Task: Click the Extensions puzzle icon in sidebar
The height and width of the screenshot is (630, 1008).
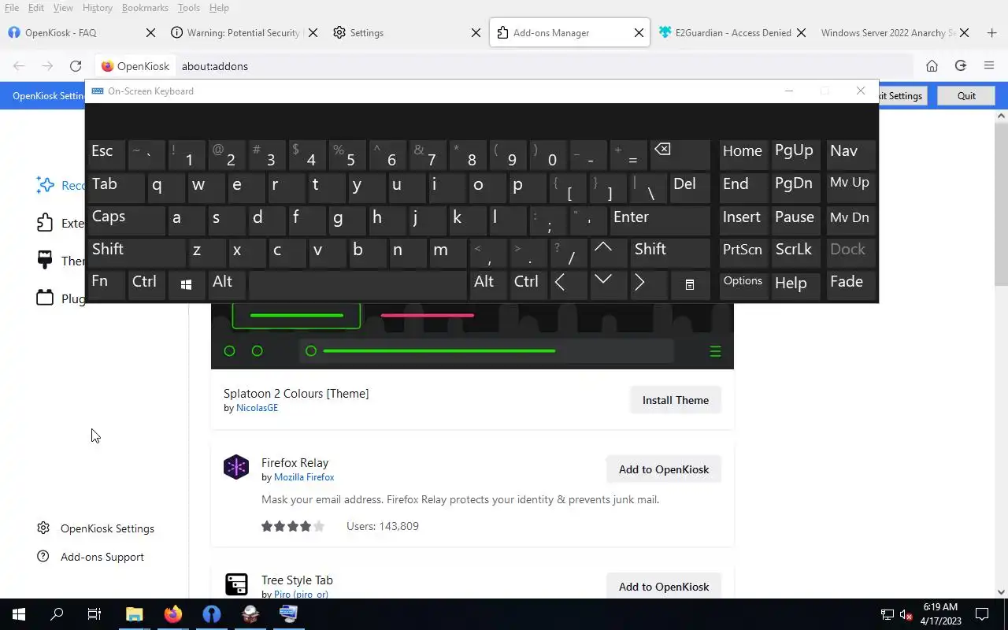Action: click(45, 223)
